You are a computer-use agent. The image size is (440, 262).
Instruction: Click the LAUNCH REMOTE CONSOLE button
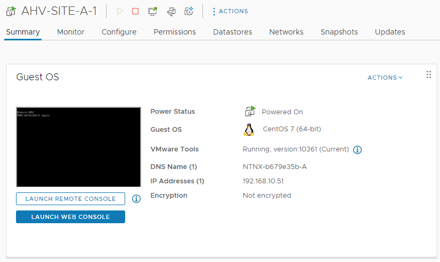coord(70,199)
